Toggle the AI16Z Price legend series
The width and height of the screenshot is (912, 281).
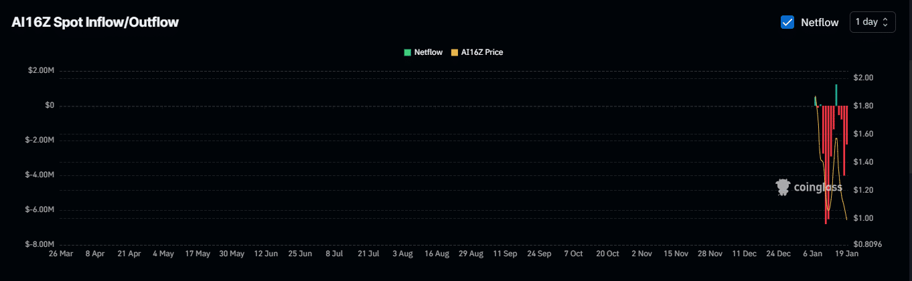pos(477,52)
